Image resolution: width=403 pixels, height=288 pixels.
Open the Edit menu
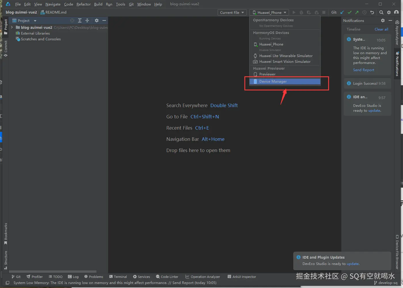27,4
